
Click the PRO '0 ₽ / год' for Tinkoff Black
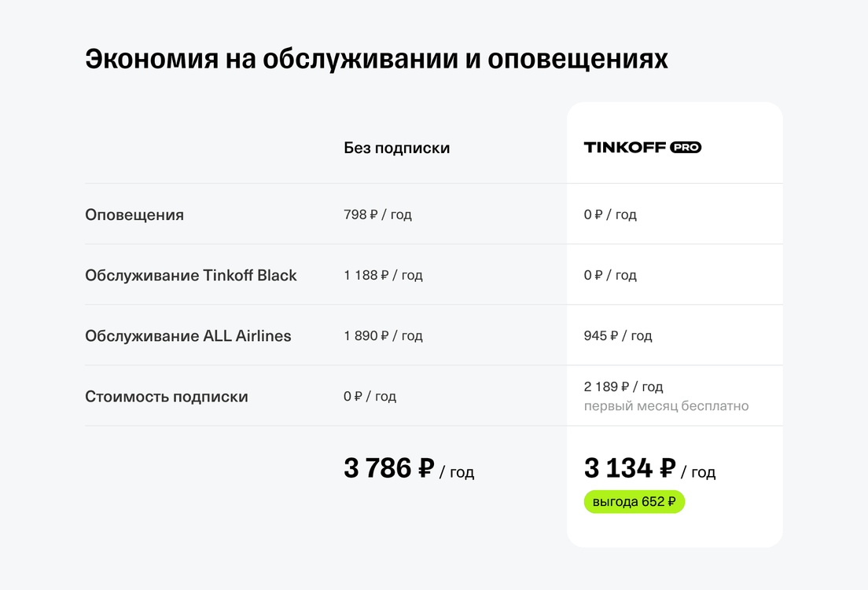coord(610,275)
